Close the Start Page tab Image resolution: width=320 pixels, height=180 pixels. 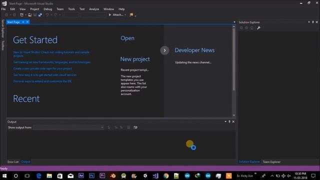pos(27,22)
